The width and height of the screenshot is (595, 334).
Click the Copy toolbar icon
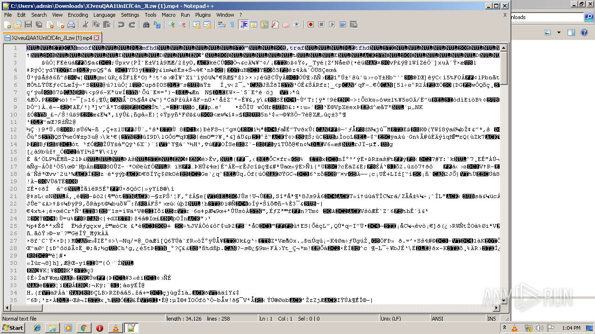(96, 25)
